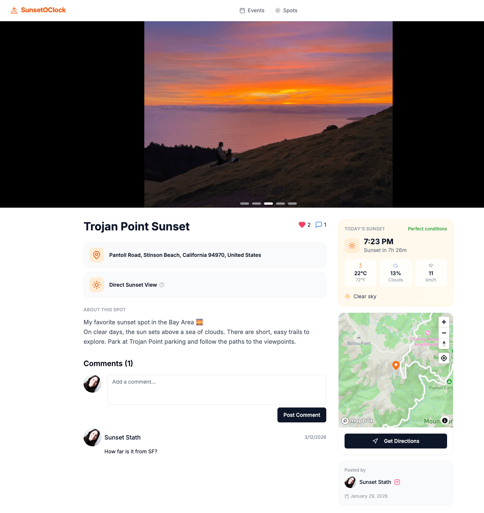
Task: Zoom in on the map
Action: tap(444, 322)
